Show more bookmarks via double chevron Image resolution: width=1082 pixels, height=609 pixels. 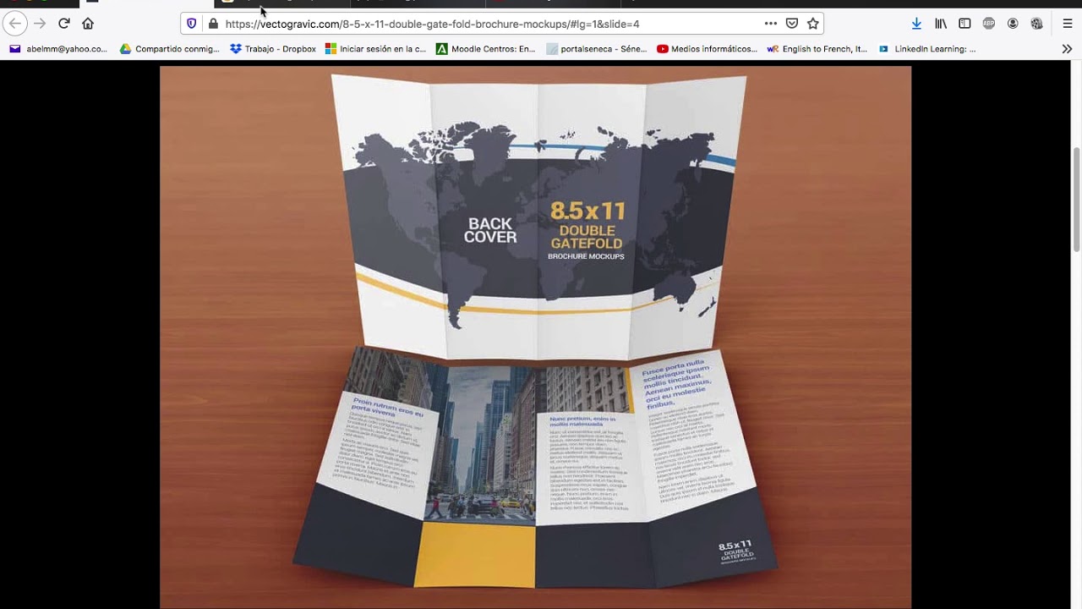pyautogui.click(x=1067, y=49)
